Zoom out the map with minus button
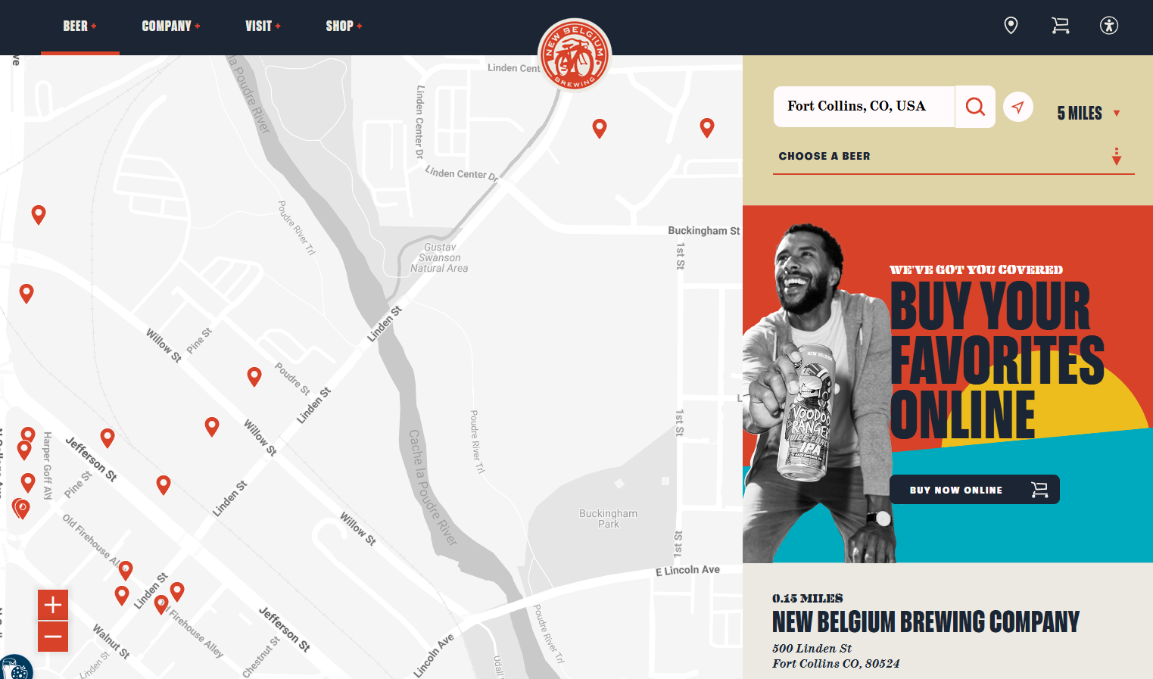 point(53,637)
